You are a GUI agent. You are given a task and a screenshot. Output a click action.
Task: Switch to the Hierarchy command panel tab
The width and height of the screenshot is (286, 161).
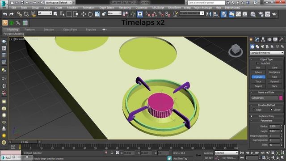(263, 39)
